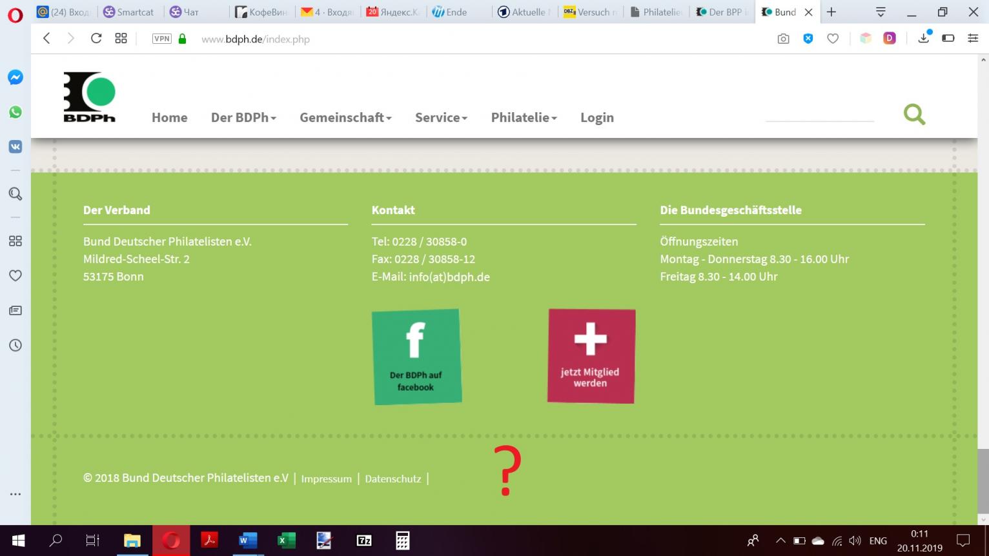The height and width of the screenshot is (556, 989).
Task: Click the address bar URL
Action: [256, 39]
